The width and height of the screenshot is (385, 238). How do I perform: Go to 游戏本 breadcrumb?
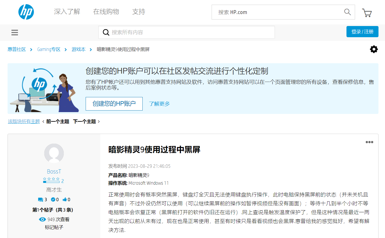coord(79,49)
